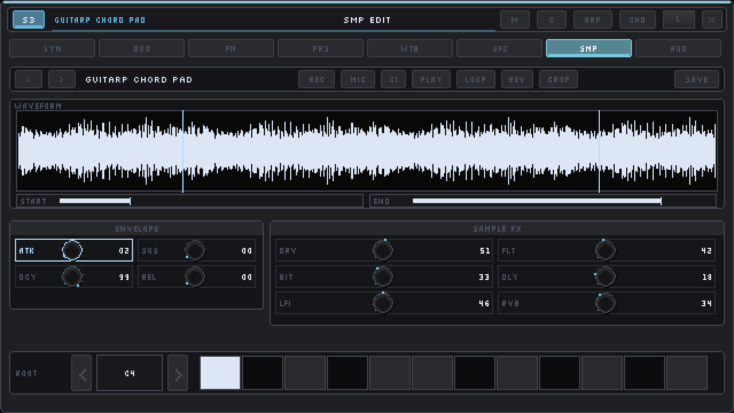Switch to the AUD engine tab
This screenshot has height=413, width=734.
tap(678, 48)
